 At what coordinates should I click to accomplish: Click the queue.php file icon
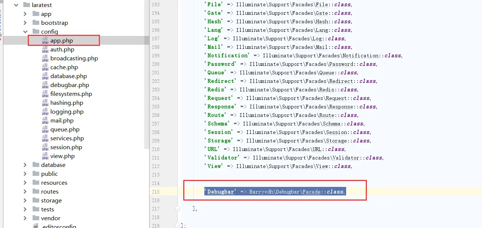pyautogui.click(x=45, y=130)
